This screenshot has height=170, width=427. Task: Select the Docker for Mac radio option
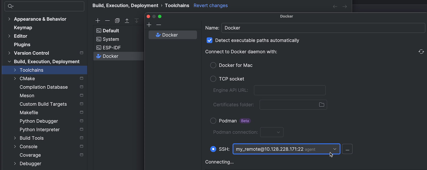(213, 65)
